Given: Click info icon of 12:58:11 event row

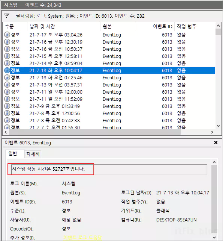Looking at the screenshot, I should [x=7, y=56].
